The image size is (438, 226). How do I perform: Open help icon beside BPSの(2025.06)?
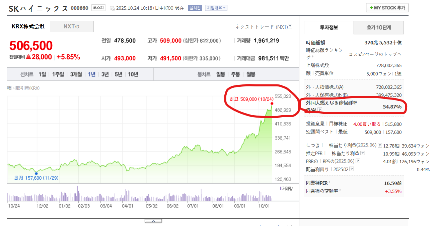coord(358,161)
